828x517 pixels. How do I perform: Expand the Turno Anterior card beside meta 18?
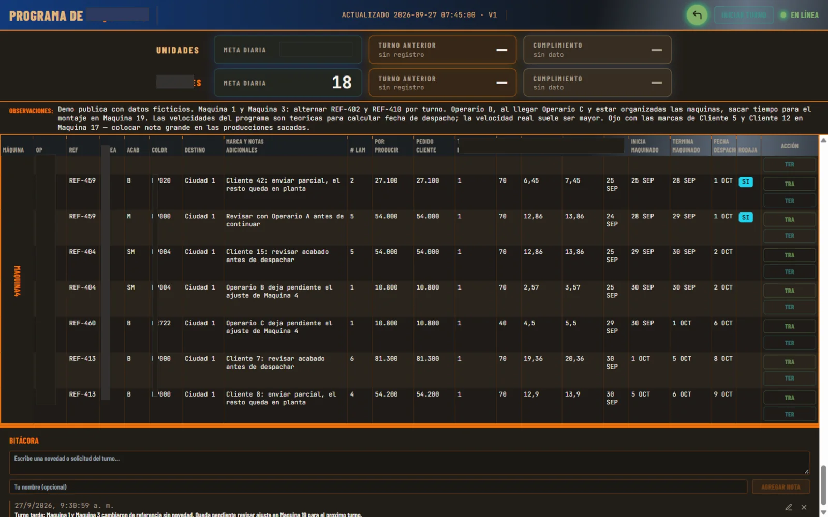442,83
